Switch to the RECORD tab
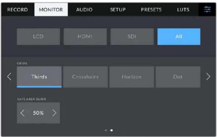 pos(17,10)
